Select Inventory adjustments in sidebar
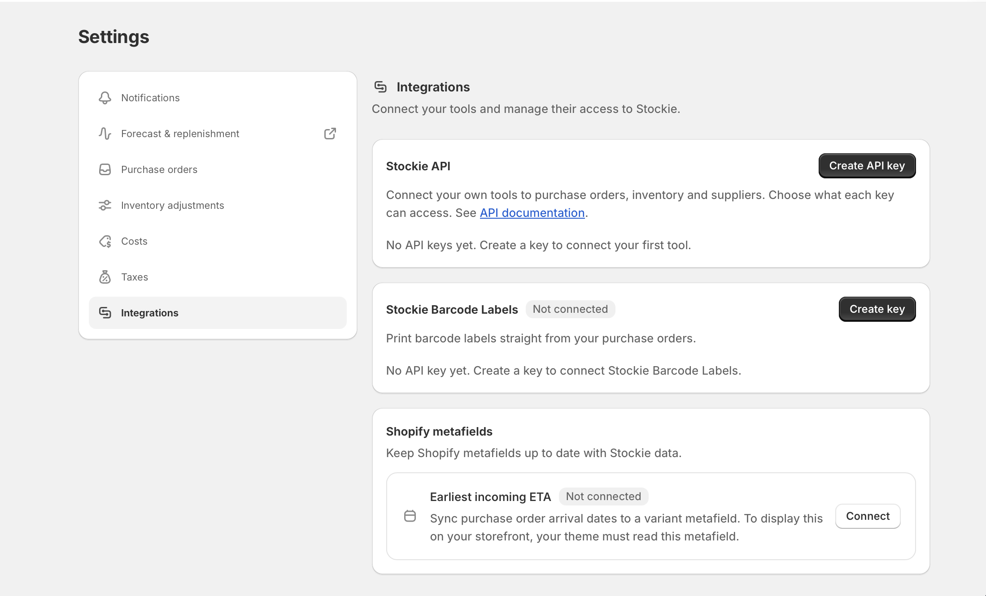This screenshot has width=986, height=596. 218,205
